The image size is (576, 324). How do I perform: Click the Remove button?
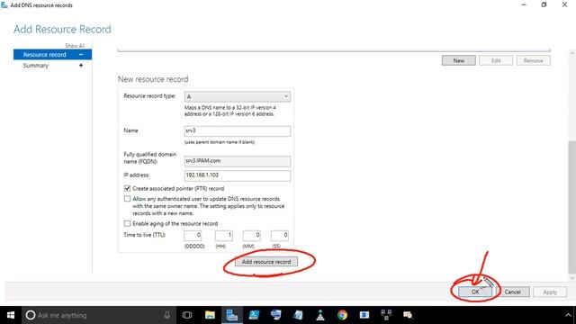click(534, 60)
